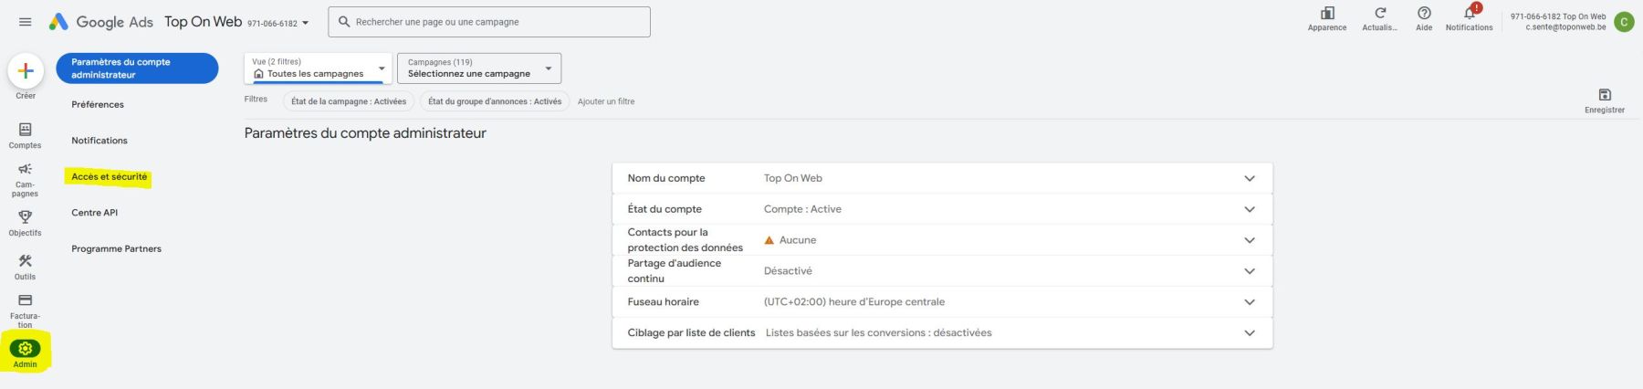Viewport: 1643px width, 389px height.
Task: Open the hamburger main menu
Action: [25, 22]
